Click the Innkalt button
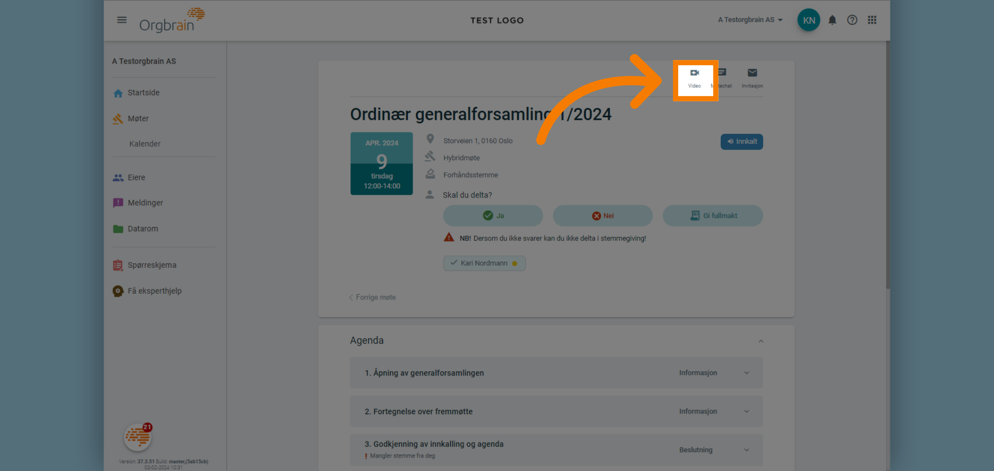This screenshot has width=994, height=471. (741, 142)
